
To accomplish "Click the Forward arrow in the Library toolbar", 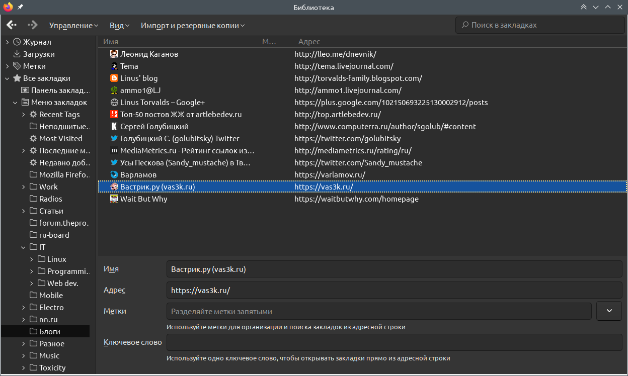I will [x=33, y=25].
